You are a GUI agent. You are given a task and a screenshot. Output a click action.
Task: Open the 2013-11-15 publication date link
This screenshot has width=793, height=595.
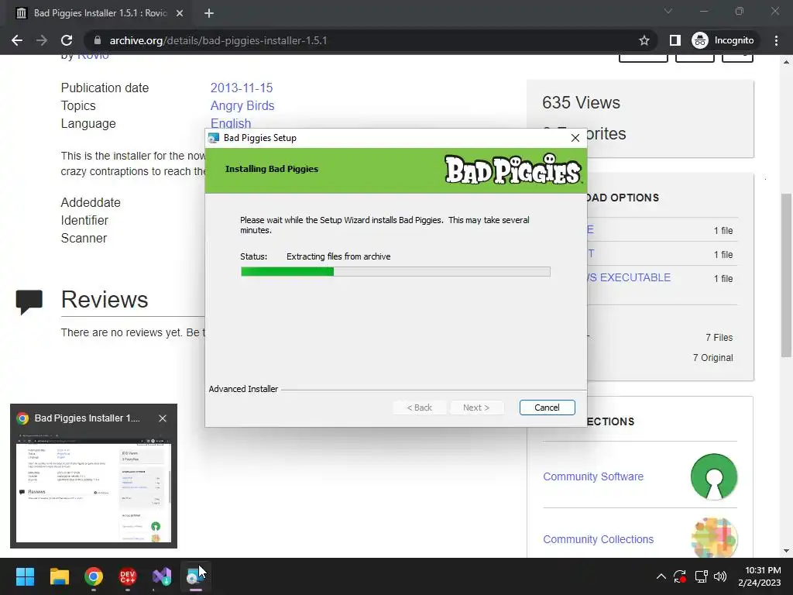tap(242, 88)
